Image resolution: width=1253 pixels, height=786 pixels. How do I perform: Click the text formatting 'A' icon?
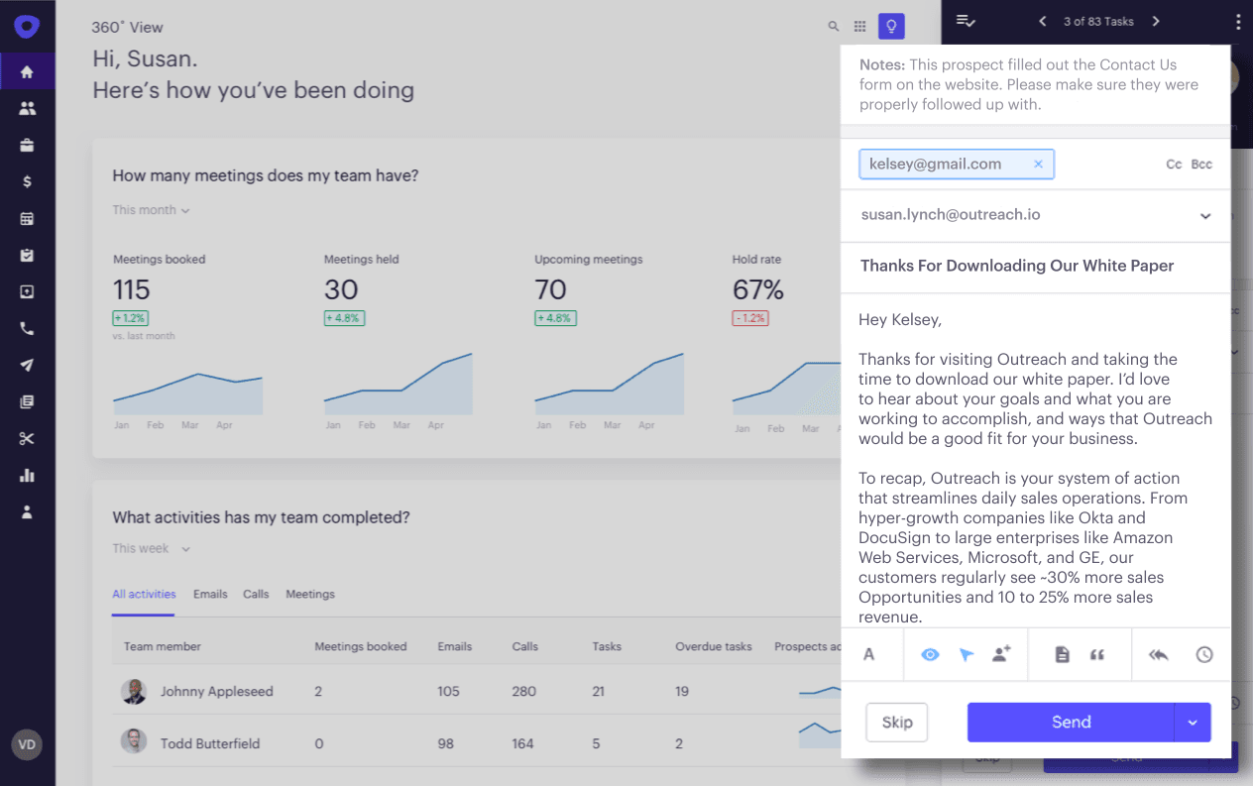coord(869,654)
